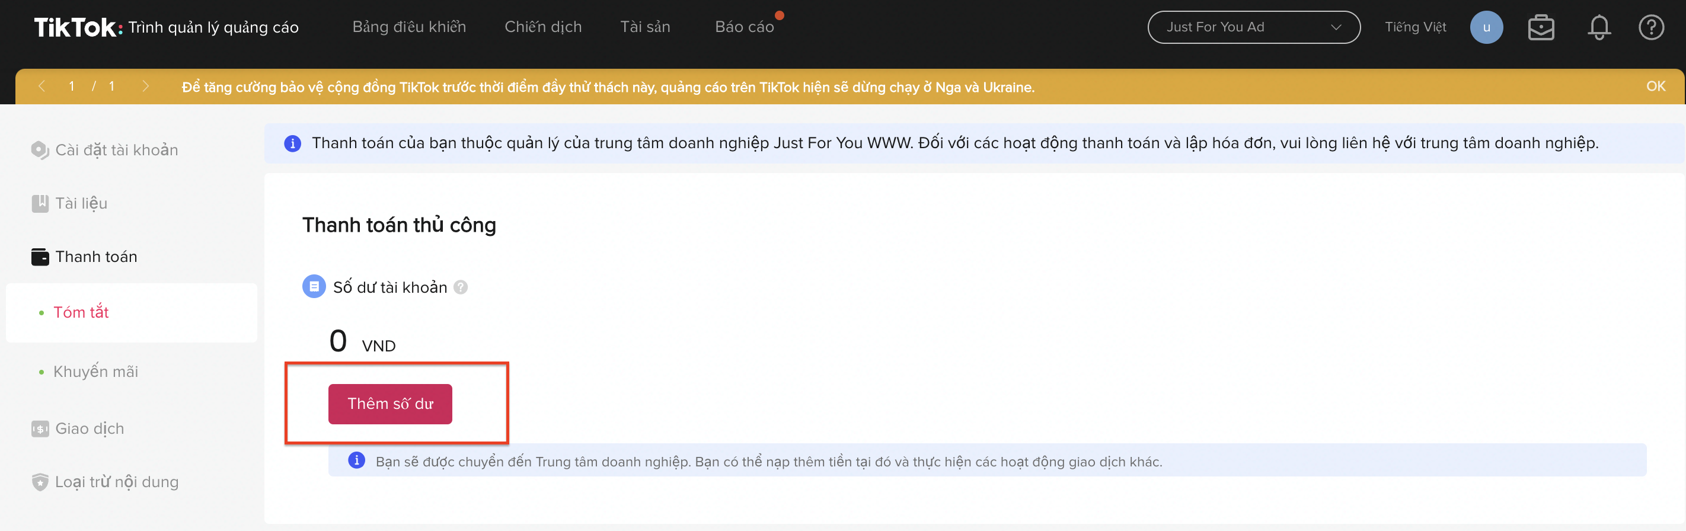Open the Chiến dịch menu

pyautogui.click(x=542, y=27)
